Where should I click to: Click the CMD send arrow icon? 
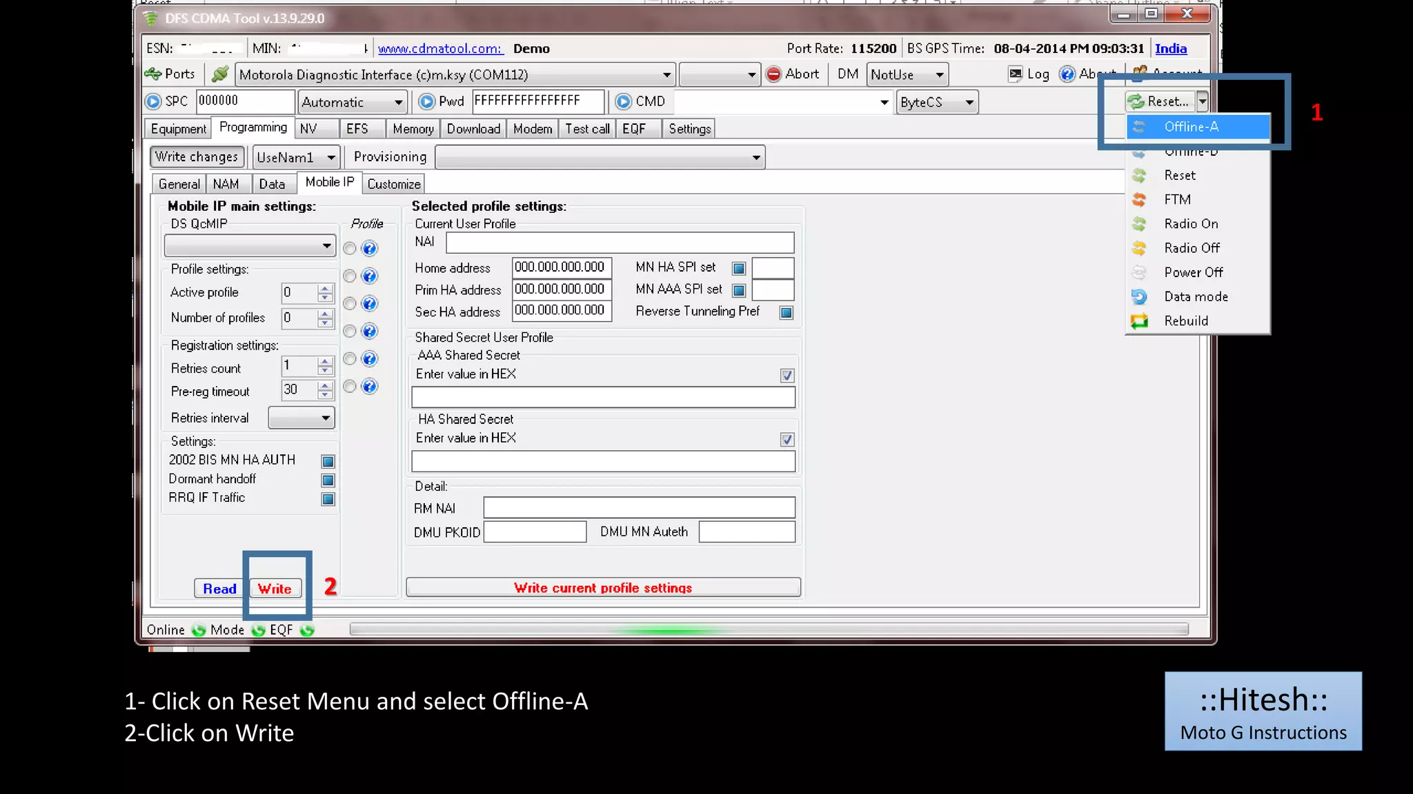tap(623, 101)
